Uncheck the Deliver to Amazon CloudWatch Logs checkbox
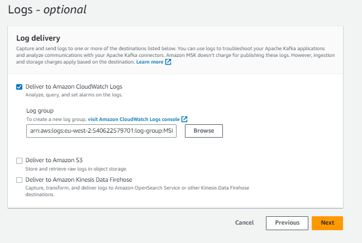This screenshot has height=243, width=362. [x=20, y=87]
